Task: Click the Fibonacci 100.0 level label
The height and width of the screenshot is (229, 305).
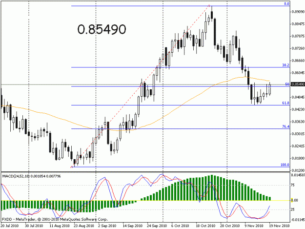Action: (x=285, y=165)
